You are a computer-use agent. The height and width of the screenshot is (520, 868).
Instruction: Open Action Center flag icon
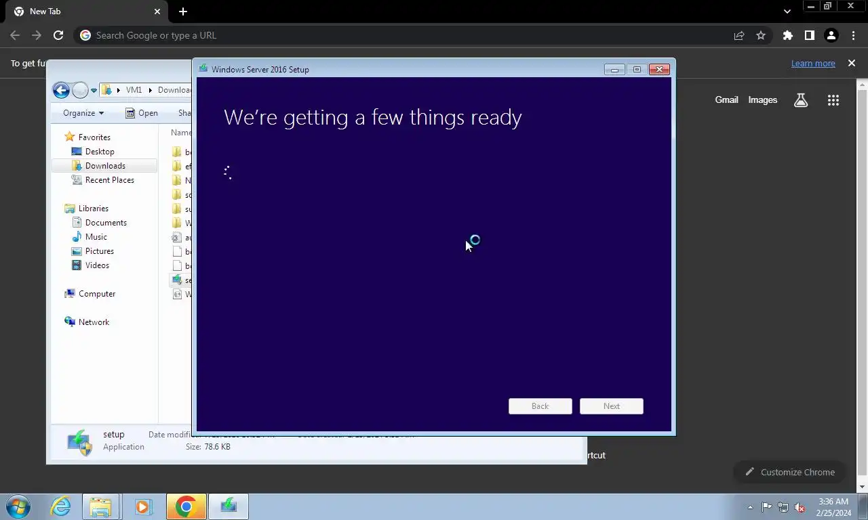coord(766,507)
